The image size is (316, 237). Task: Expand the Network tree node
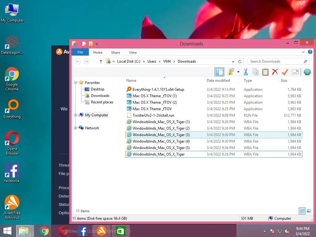pyautogui.click(x=75, y=128)
